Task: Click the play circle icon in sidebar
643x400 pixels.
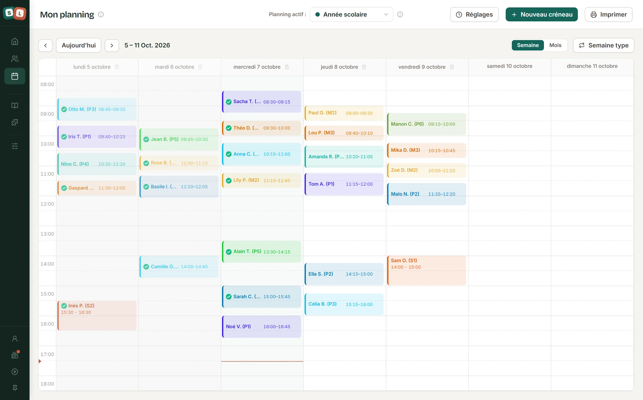Action: point(15,372)
